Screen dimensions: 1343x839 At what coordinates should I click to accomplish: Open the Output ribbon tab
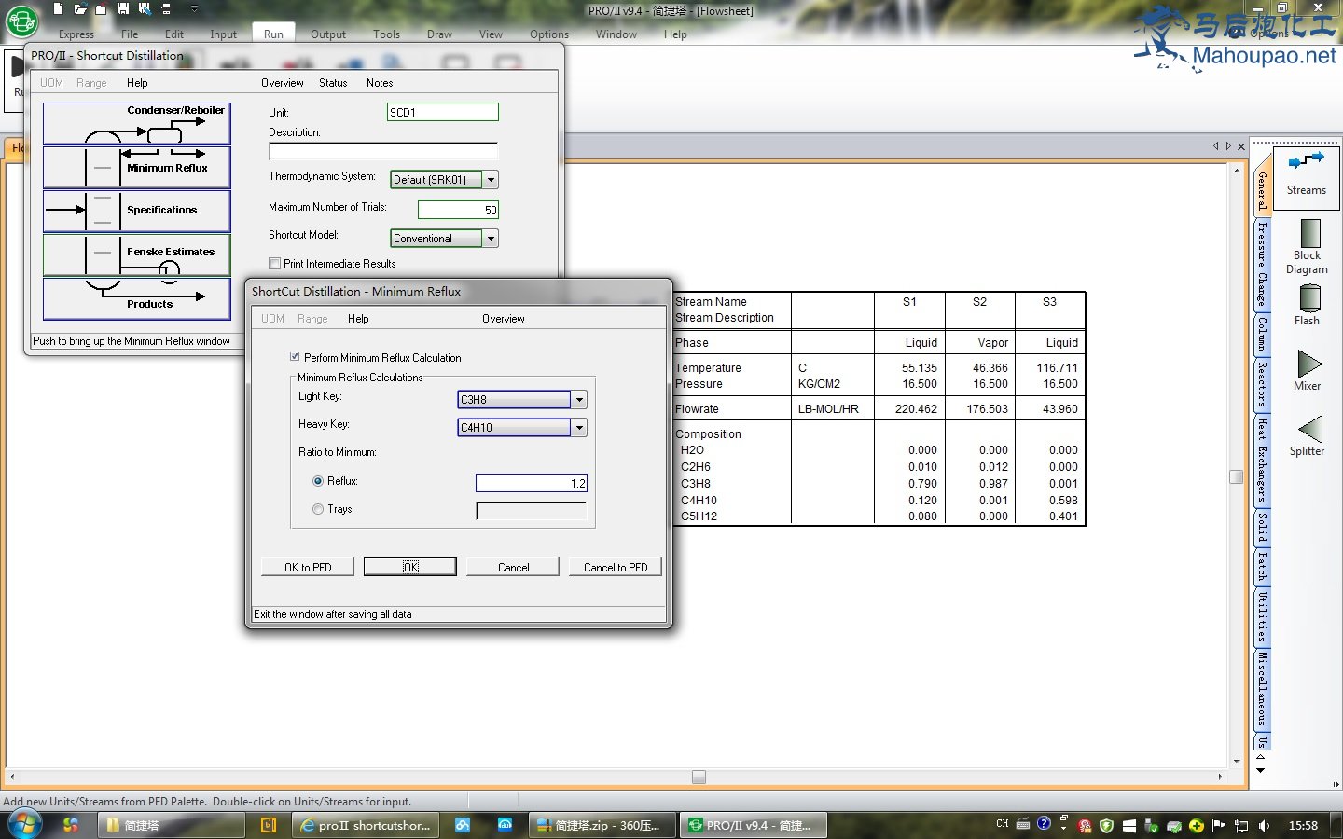[328, 34]
